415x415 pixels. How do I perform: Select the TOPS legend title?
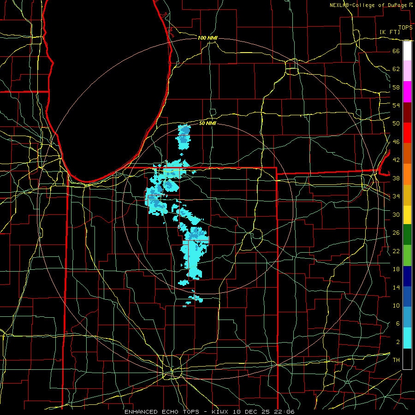point(405,28)
